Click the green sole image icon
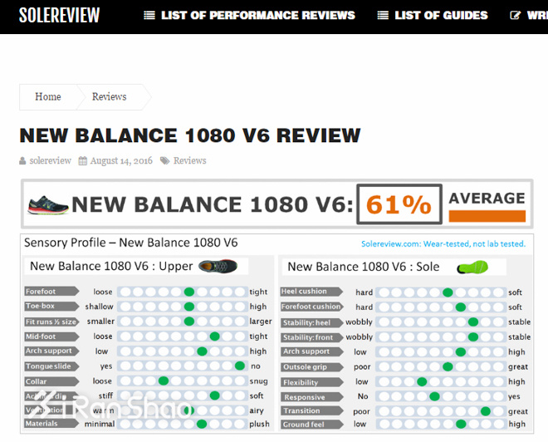The height and width of the screenshot is (442, 548). pyautogui.click(x=471, y=267)
